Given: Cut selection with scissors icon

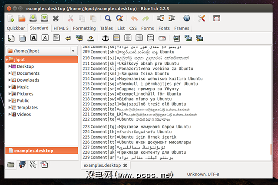Looking at the screenshot, I should point(70,18).
